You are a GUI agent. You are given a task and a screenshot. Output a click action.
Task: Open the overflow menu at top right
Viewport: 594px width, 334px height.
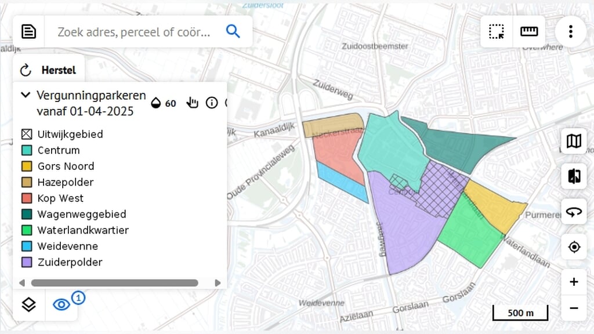tap(570, 31)
